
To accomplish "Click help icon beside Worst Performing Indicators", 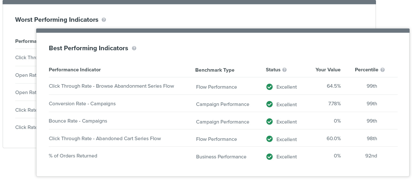I will pyautogui.click(x=104, y=20).
